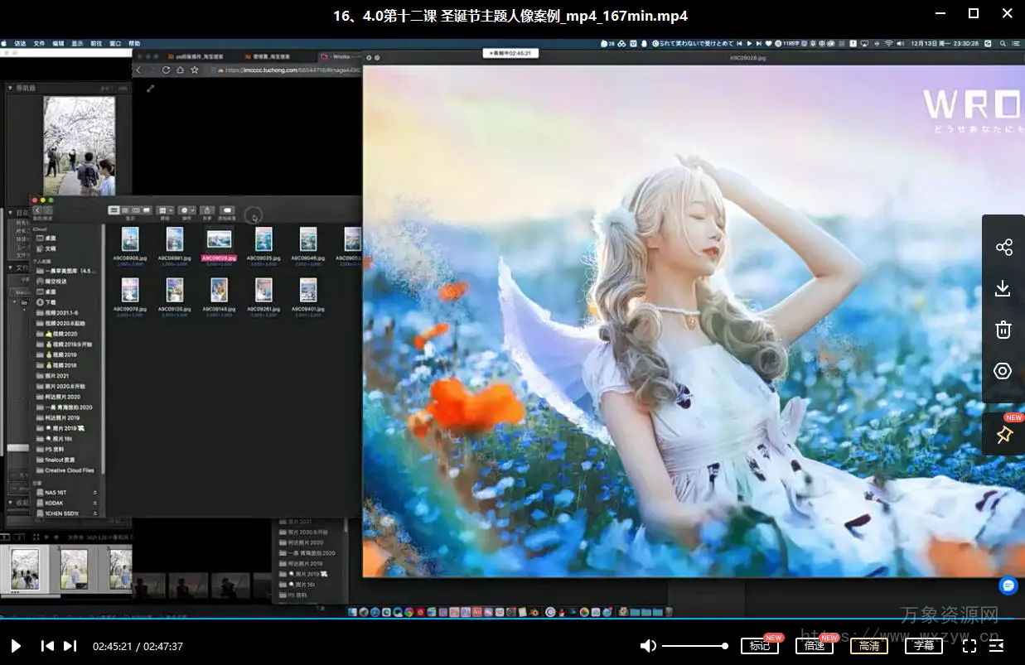The image size is (1025, 665).
Task: Open the 文件 menu in the menu bar
Action: tap(39, 43)
